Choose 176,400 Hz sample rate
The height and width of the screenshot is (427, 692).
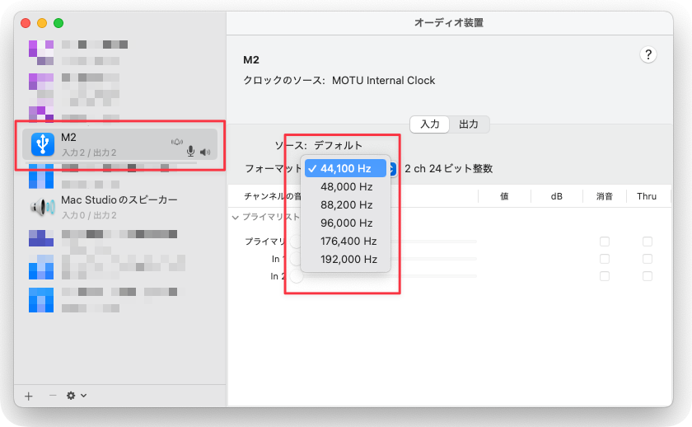tap(345, 241)
